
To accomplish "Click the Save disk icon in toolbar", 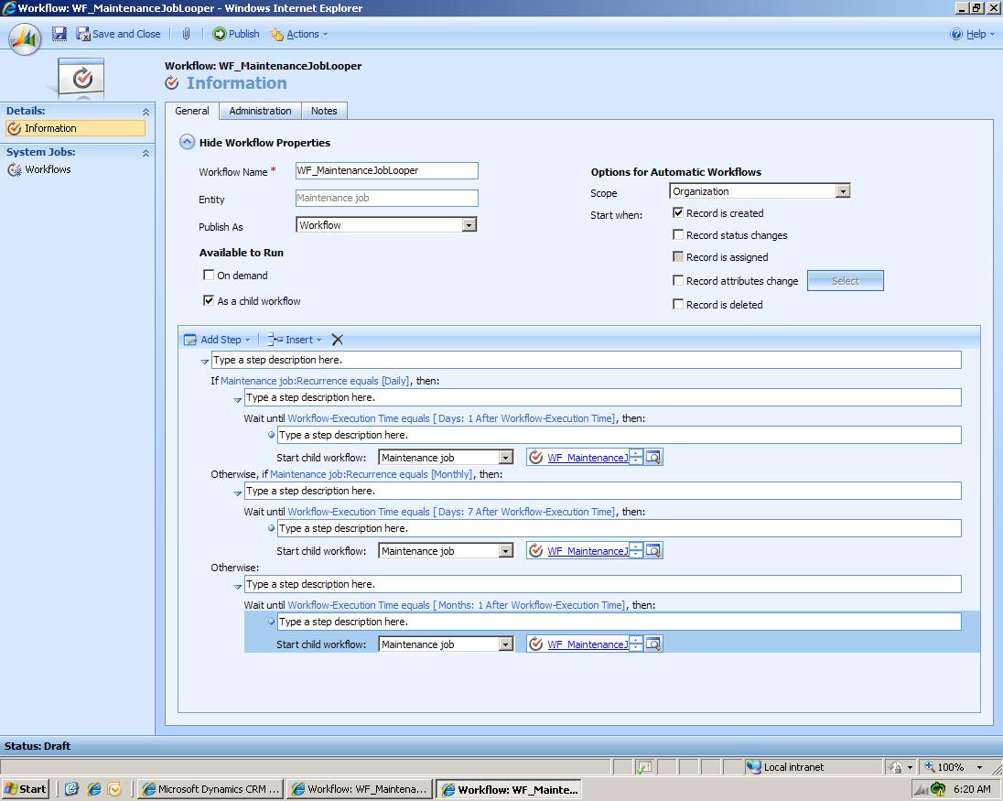I will click(x=59, y=34).
